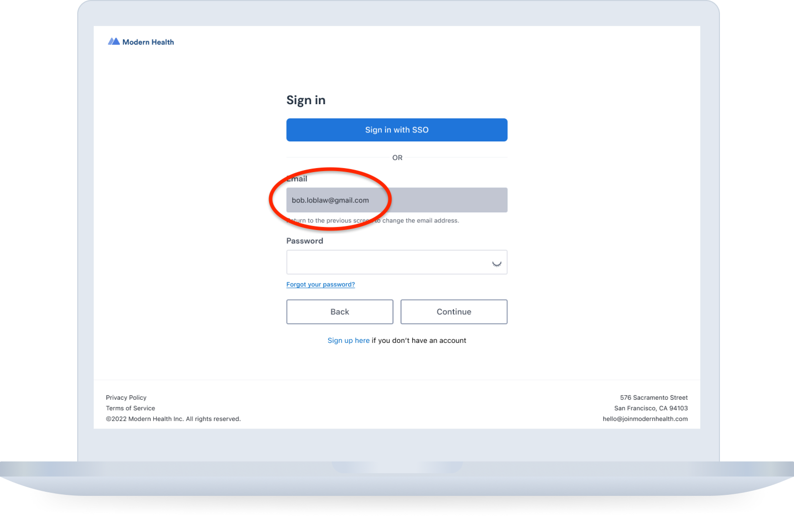Toggle password visibility with the eye icon
Viewport: 794px width, 518px height.
[496, 263]
